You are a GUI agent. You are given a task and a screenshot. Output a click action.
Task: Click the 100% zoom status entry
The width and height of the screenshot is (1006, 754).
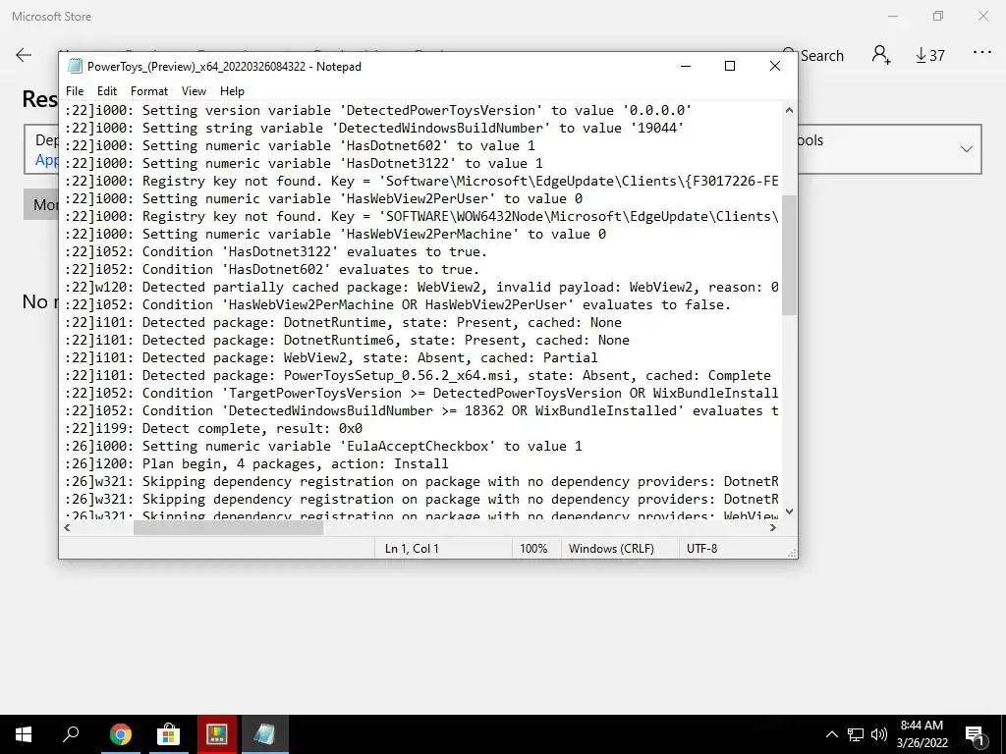coord(533,549)
